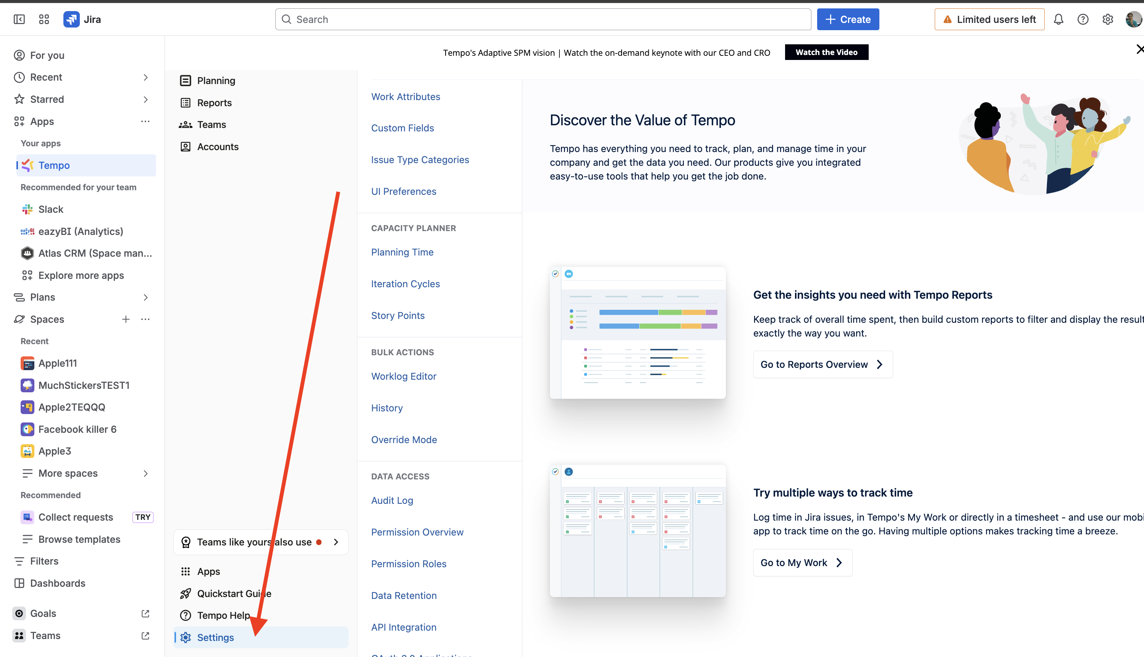
Task: Expand the Recent section chevron
Action: 145,77
